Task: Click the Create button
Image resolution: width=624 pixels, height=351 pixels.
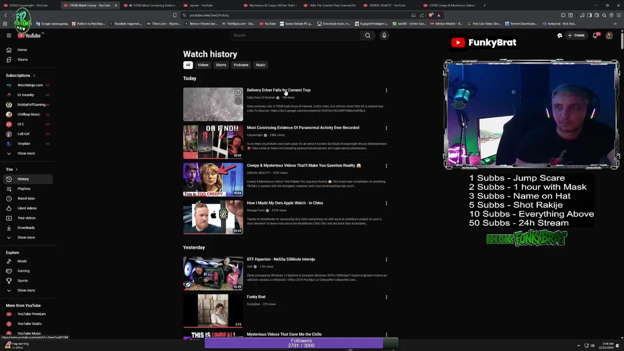Action: point(576,35)
